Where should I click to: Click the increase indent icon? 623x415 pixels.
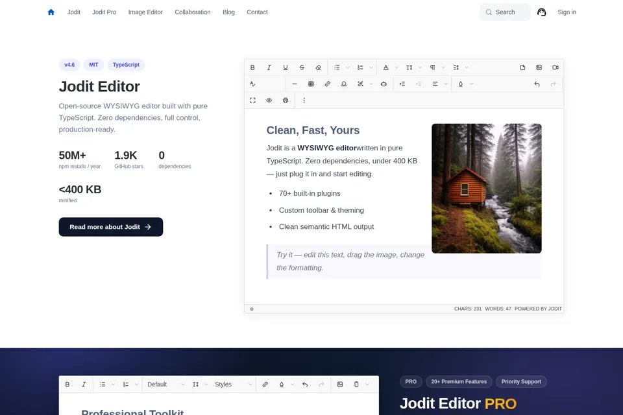coord(402,84)
